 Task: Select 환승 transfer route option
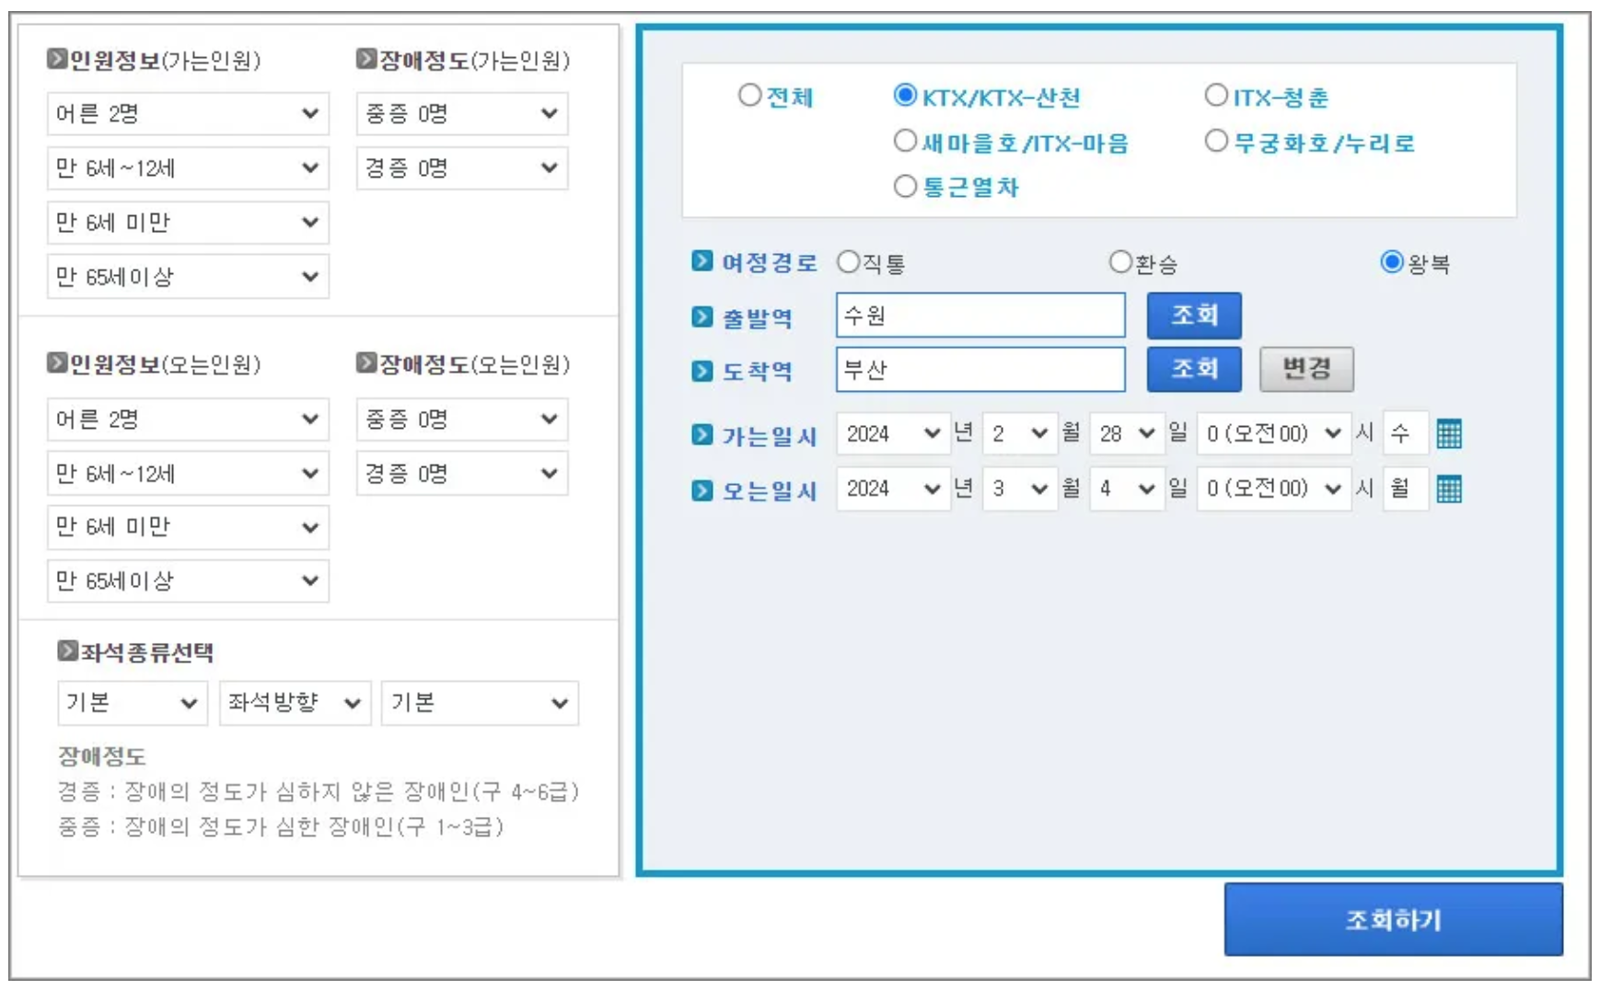click(x=1119, y=260)
